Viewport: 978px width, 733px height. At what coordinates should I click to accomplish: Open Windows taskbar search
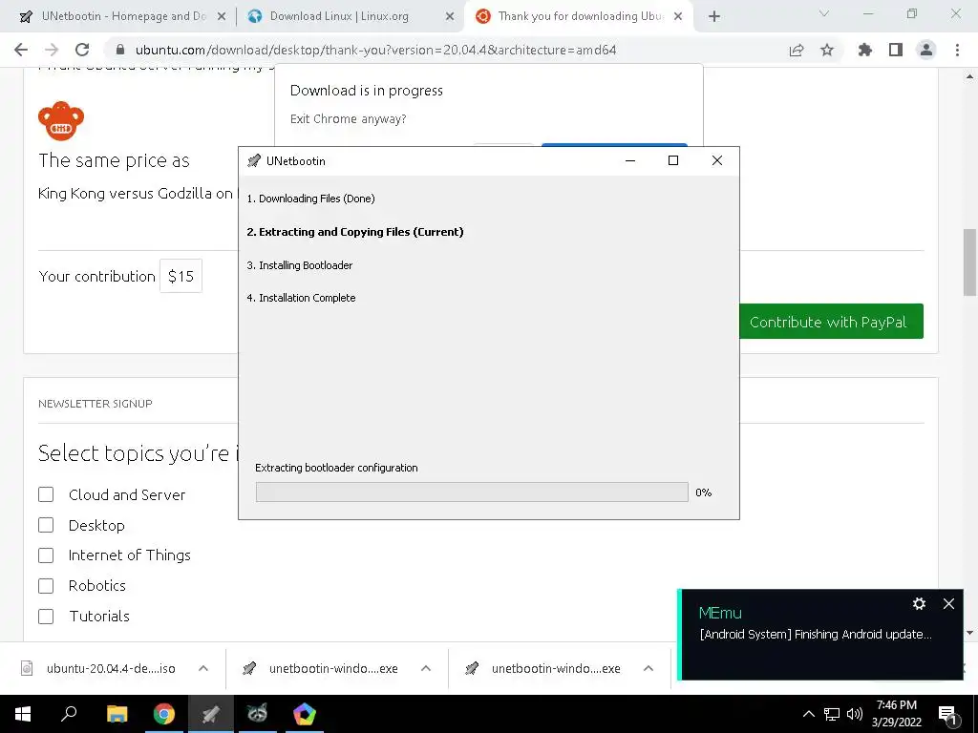69,714
